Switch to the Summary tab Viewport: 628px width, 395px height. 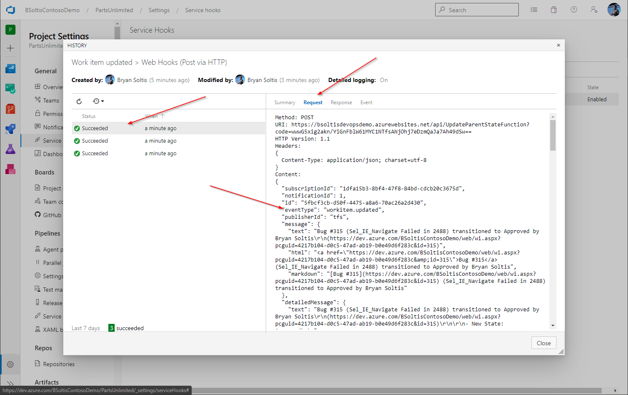point(285,103)
